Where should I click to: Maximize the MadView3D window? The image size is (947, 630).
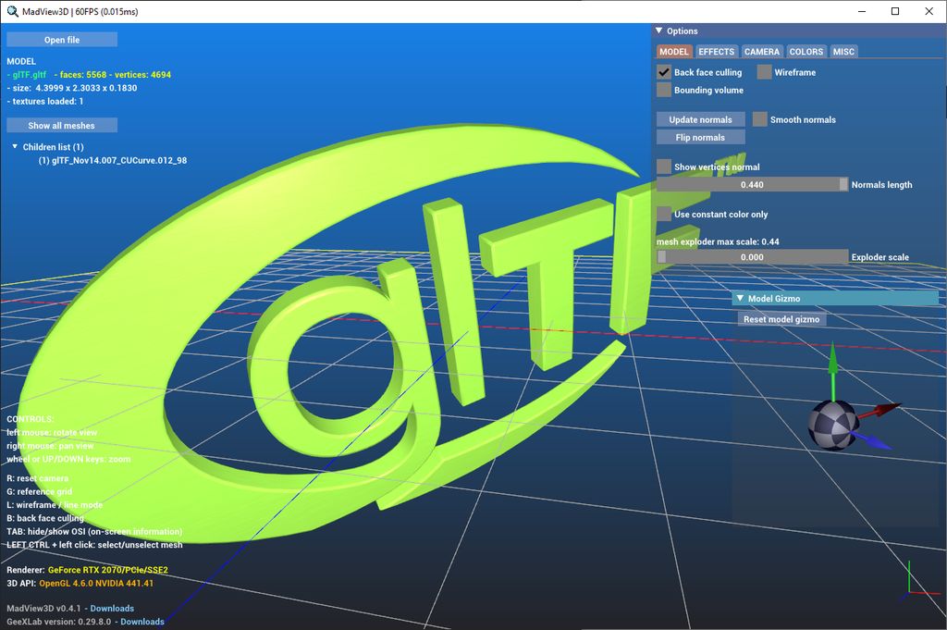pyautogui.click(x=895, y=11)
